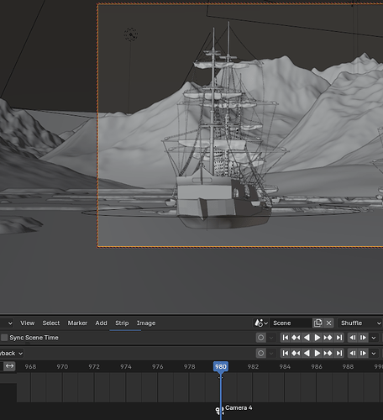Click frame 972 on the timeline ruler
This screenshot has height=420, width=383.
click(x=94, y=367)
